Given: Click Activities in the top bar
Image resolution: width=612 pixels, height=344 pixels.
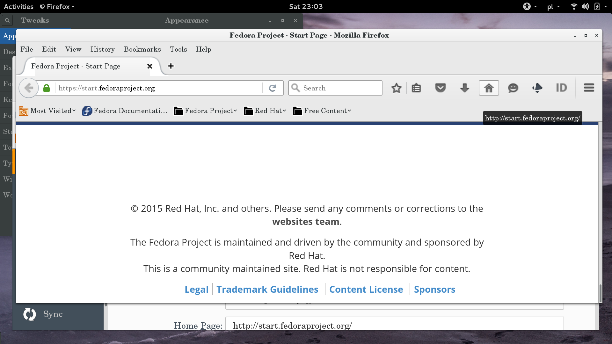Looking at the screenshot, I should 18,6.
